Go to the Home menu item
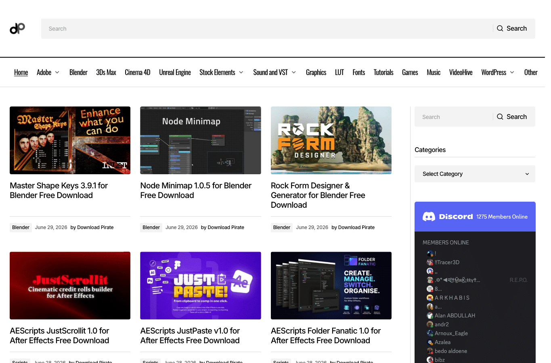This screenshot has width=551, height=363. [x=21, y=72]
